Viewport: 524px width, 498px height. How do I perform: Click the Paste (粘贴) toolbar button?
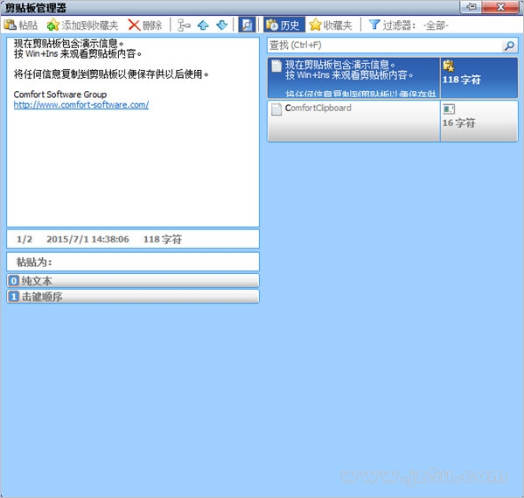21,25
